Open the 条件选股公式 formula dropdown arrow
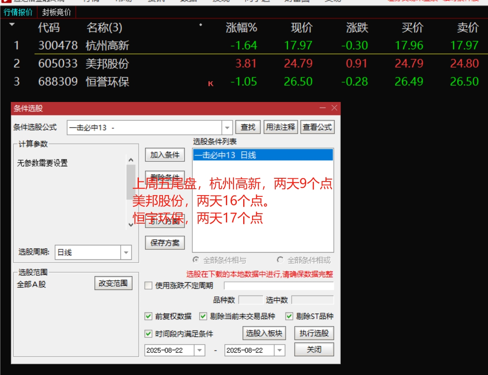Viewport: 488px width, 375px height. [x=228, y=128]
